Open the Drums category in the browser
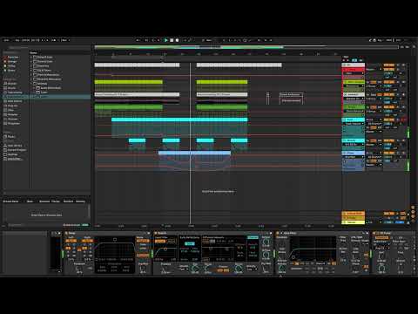The width and height of the screenshot is (418, 314). [x=10, y=88]
